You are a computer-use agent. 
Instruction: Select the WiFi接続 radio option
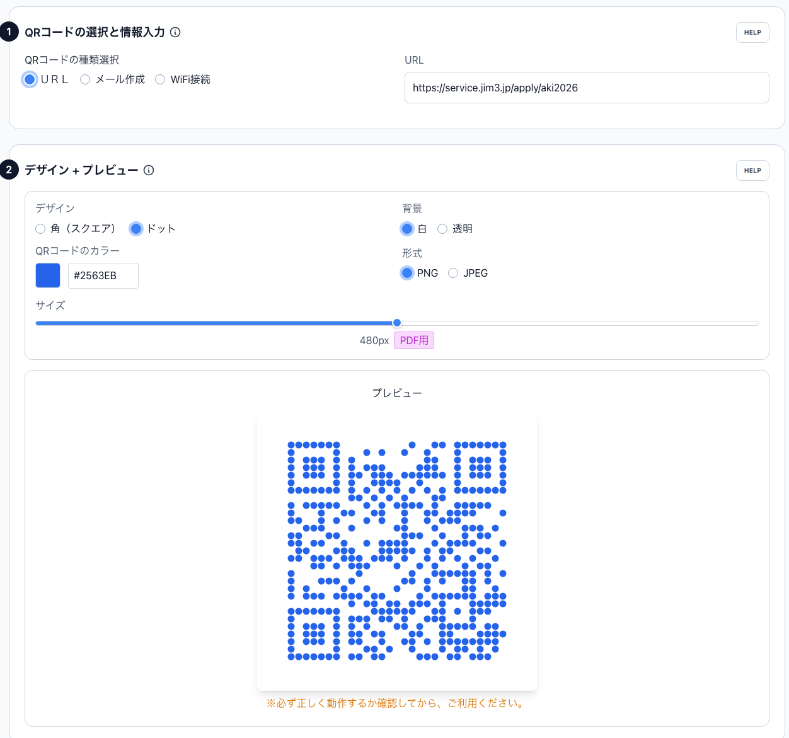pyautogui.click(x=160, y=79)
